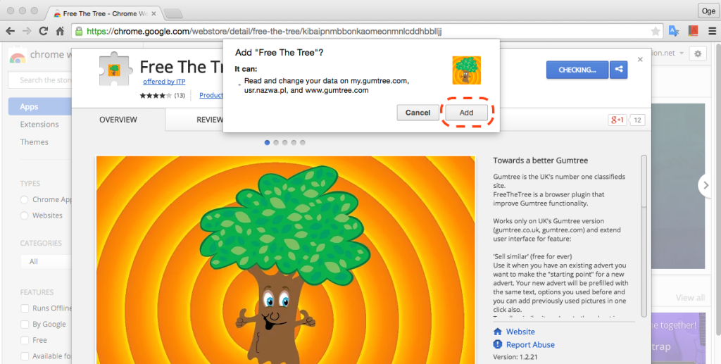721x364 pixels.
Task: Open Chrome hamburger menu
Action: [712, 31]
